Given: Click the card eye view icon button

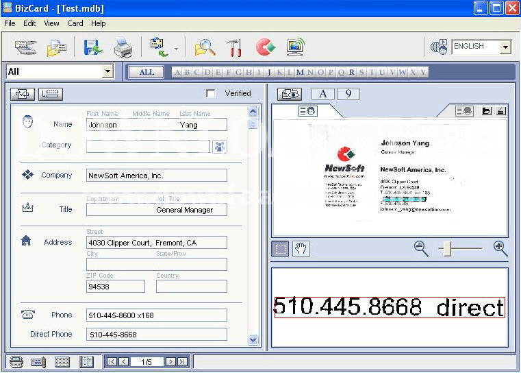Looking at the screenshot, I should tap(290, 94).
